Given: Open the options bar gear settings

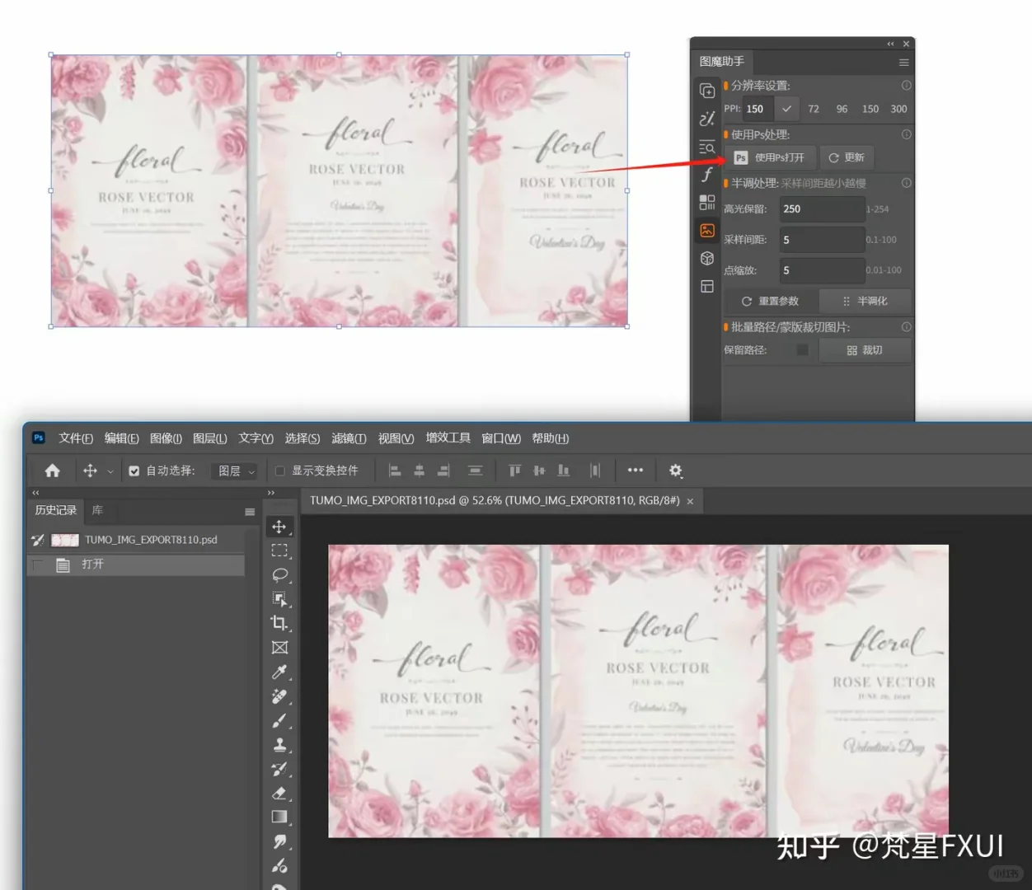Looking at the screenshot, I should tap(676, 471).
